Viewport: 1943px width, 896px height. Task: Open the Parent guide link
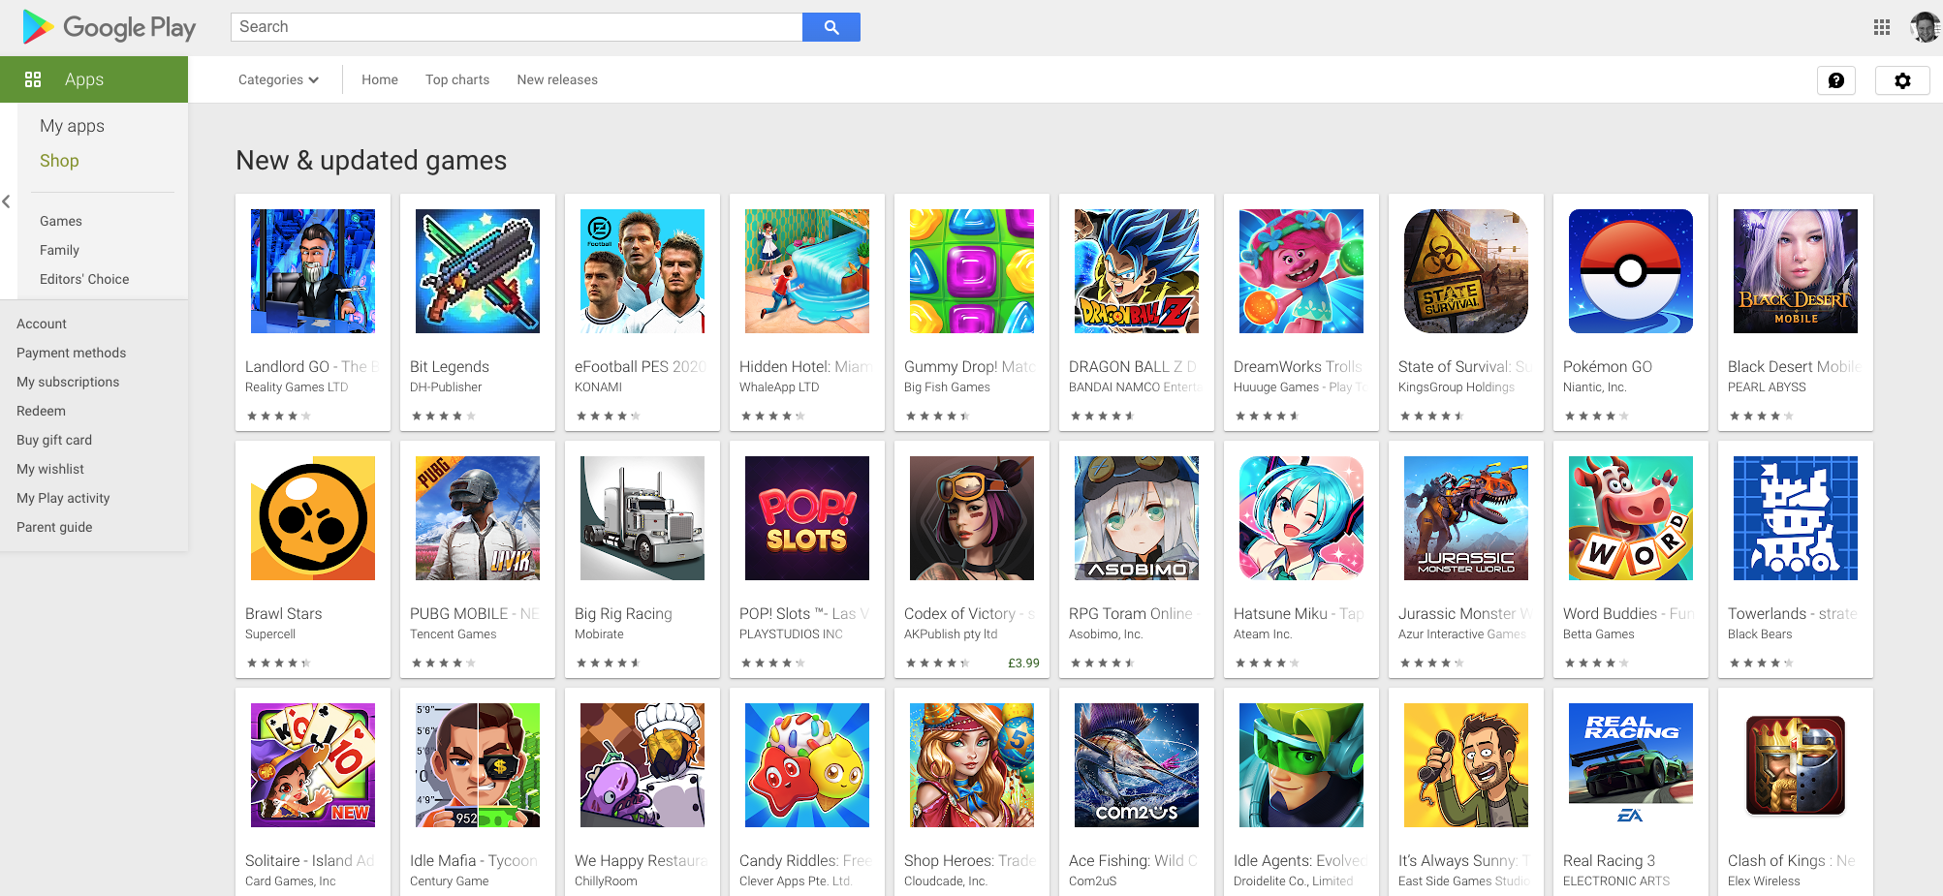(x=54, y=527)
